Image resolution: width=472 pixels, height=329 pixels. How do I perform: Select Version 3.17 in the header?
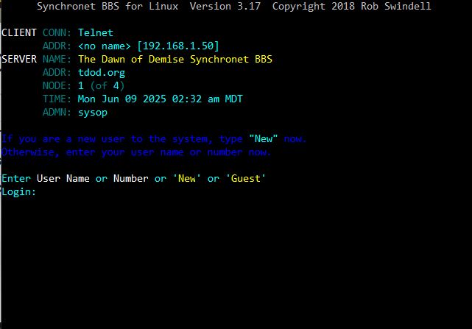225,7
